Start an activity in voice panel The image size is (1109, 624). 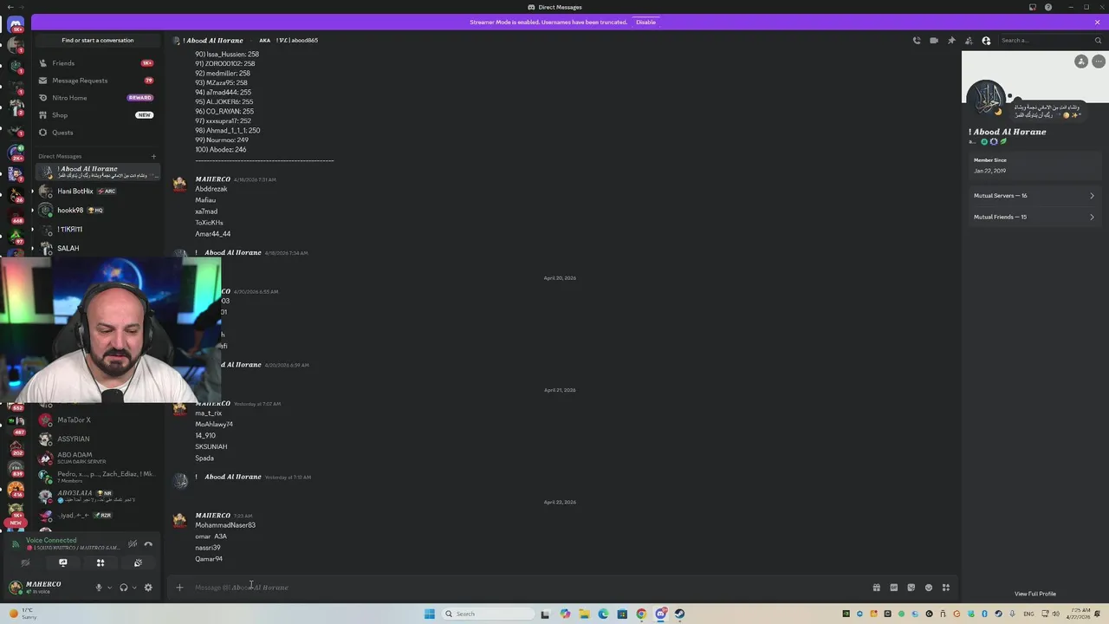point(101,563)
